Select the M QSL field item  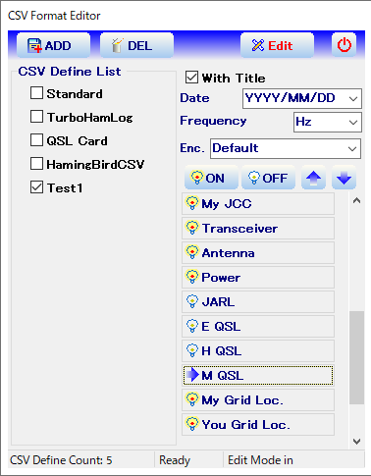pos(258,375)
